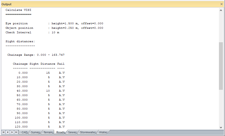225x136 pixels.
Task: Close the Output panel
Action: click(221, 4)
